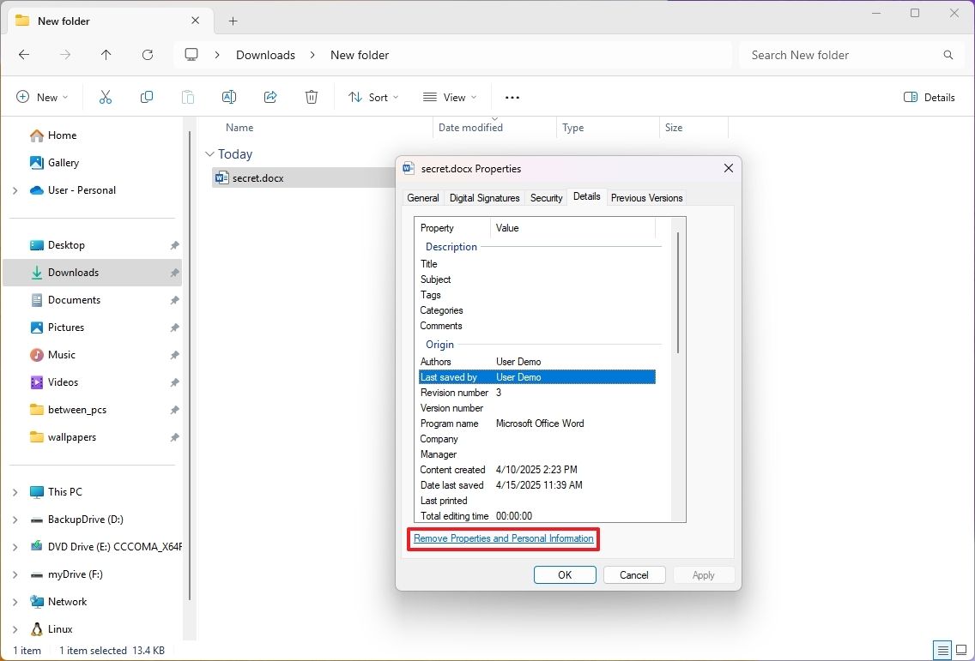This screenshot has height=661, width=975.
Task: Open the Previous Versions tab
Action: click(x=646, y=197)
